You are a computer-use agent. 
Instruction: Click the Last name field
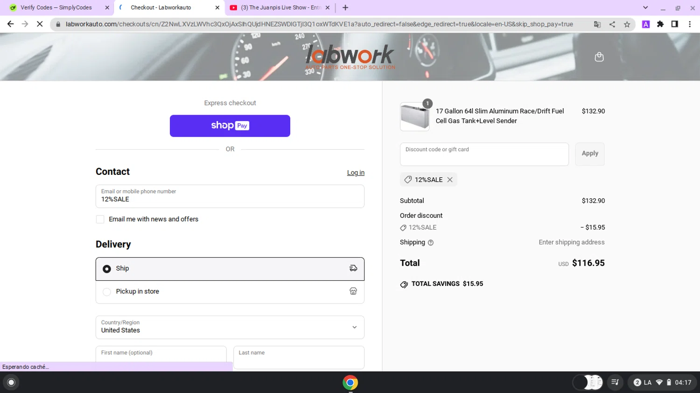tap(299, 358)
